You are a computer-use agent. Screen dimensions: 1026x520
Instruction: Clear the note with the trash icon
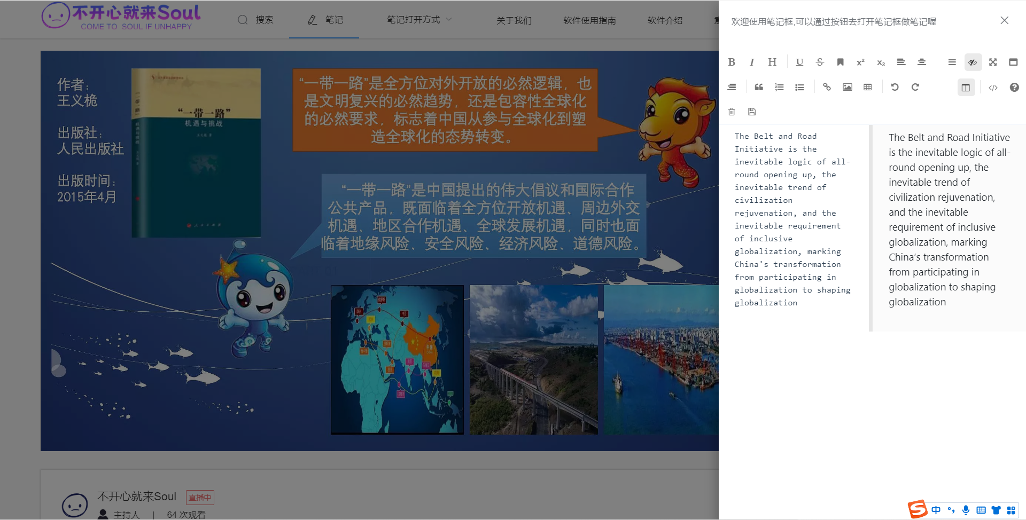click(732, 112)
